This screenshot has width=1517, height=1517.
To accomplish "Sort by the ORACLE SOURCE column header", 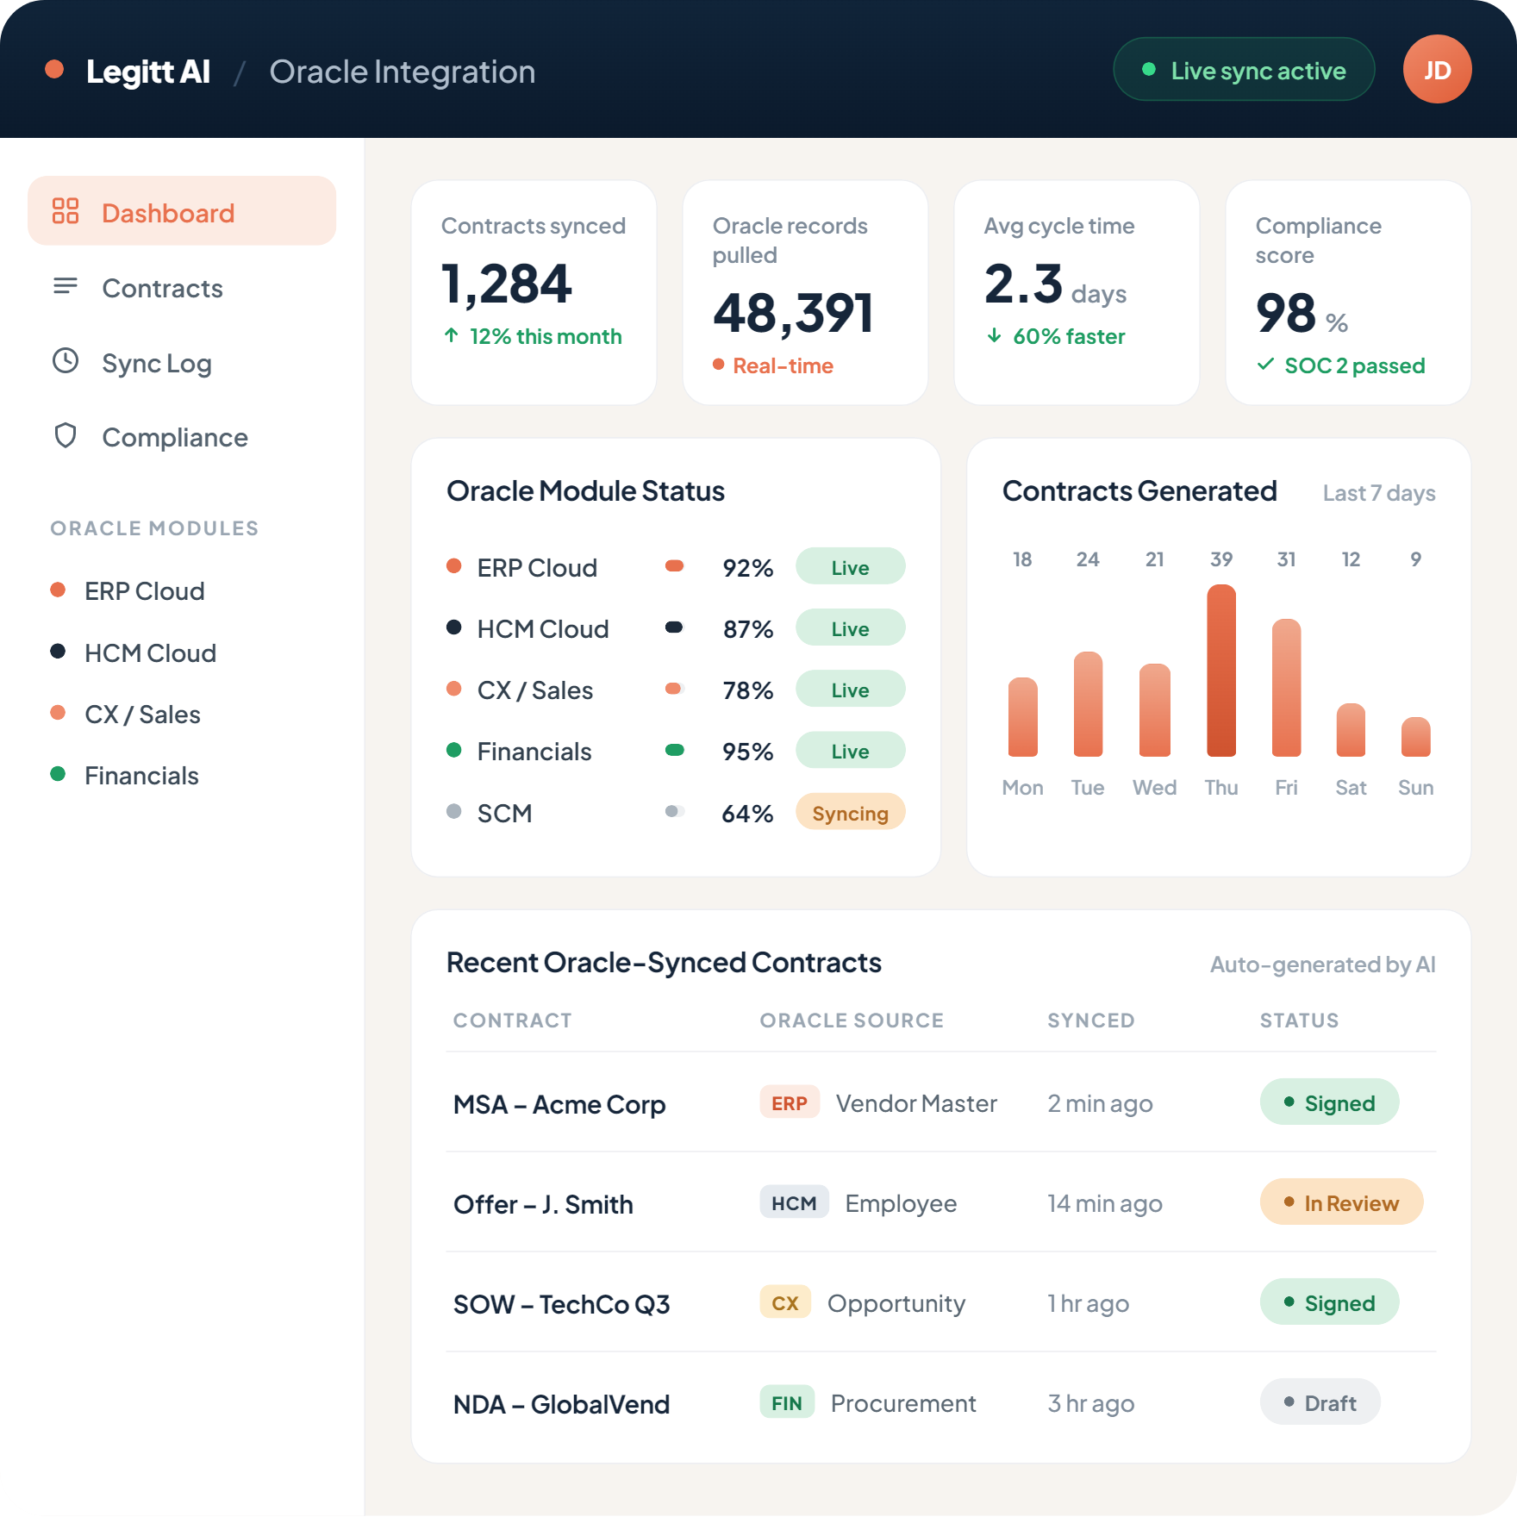I will point(852,1021).
